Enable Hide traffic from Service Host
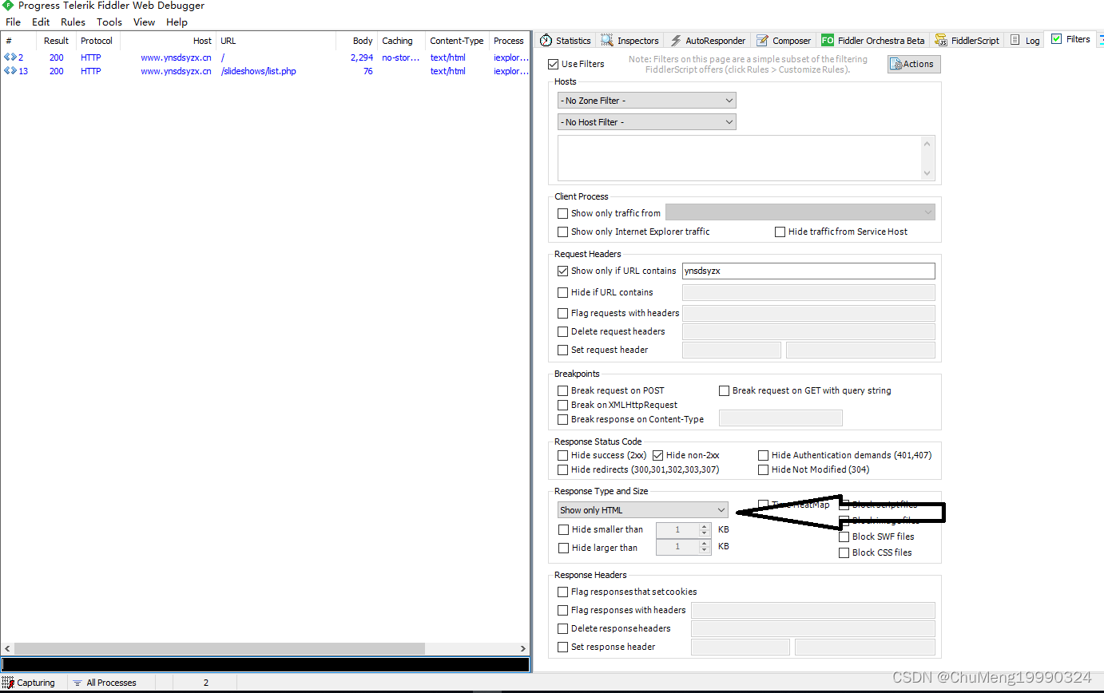The height and width of the screenshot is (693, 1104). pos(780,232)
